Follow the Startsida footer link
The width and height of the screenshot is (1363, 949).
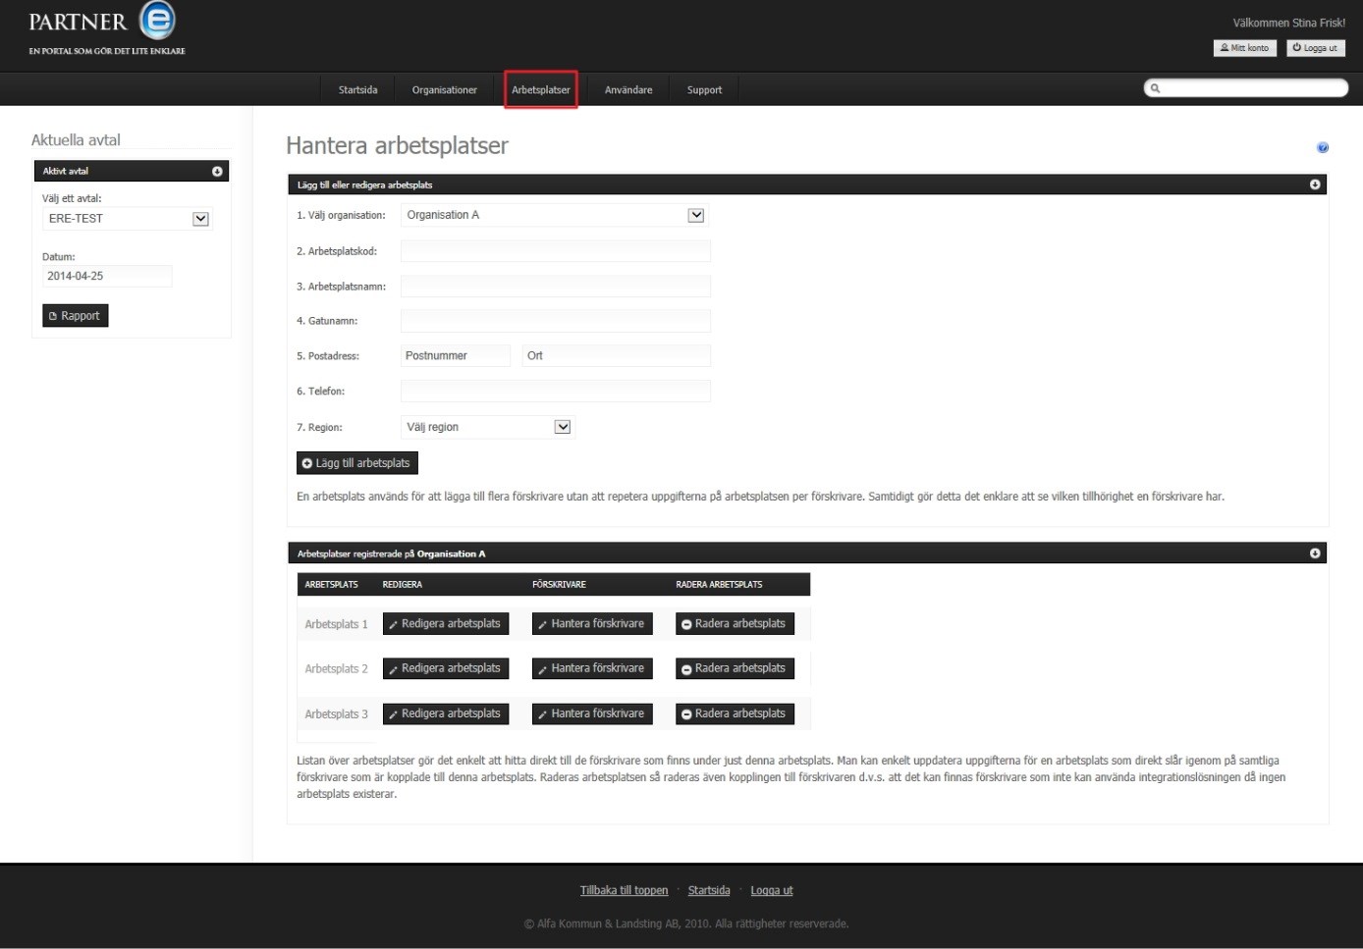709,891
